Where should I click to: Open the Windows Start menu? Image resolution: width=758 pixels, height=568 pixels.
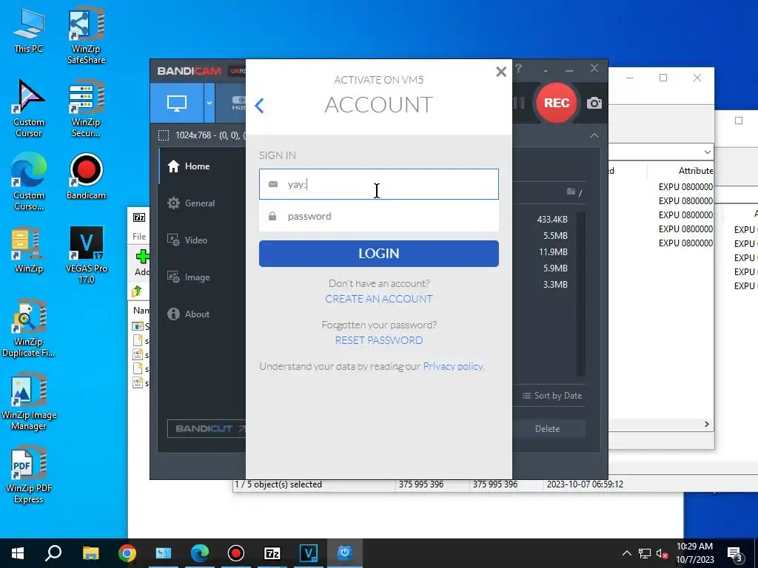18,553
